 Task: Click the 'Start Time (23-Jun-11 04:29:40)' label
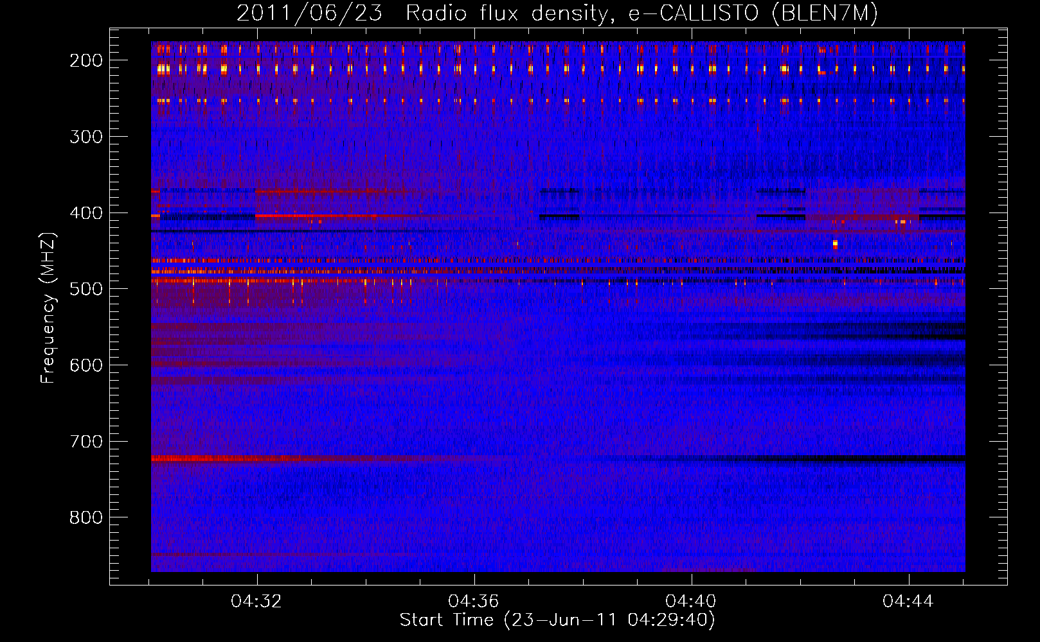(557, 620)
